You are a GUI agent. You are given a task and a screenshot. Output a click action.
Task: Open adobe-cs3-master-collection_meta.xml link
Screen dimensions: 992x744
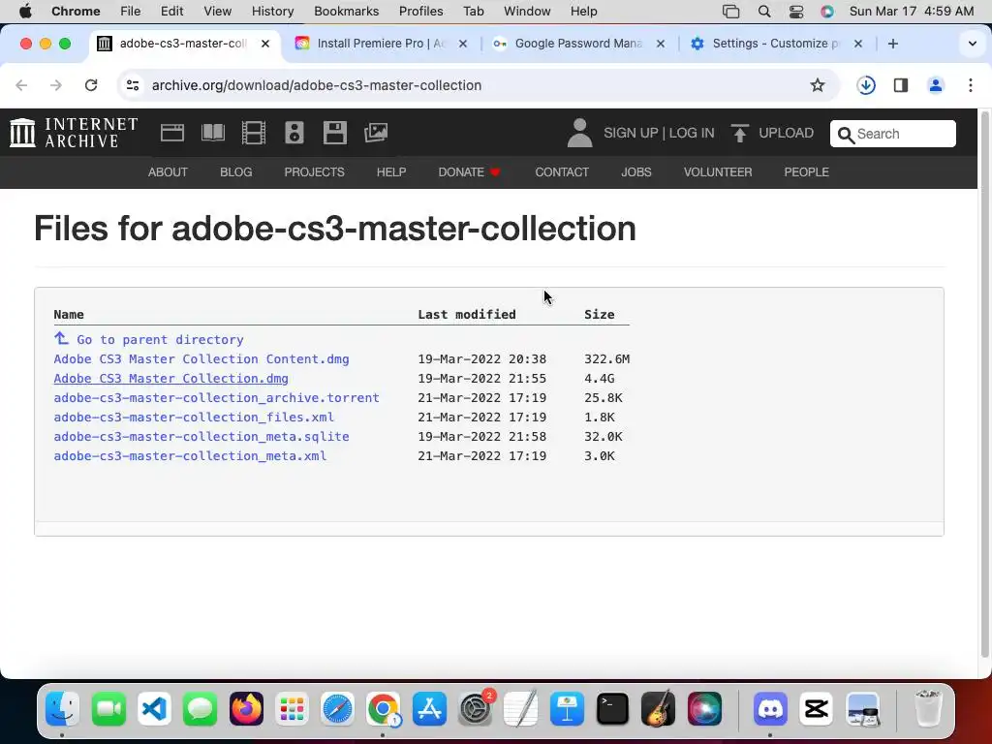click(190, 455)
